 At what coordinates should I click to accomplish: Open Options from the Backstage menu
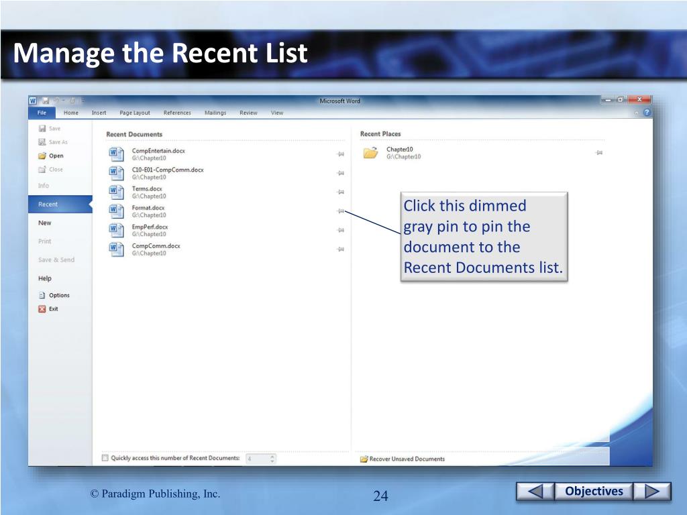click(54, 295)
